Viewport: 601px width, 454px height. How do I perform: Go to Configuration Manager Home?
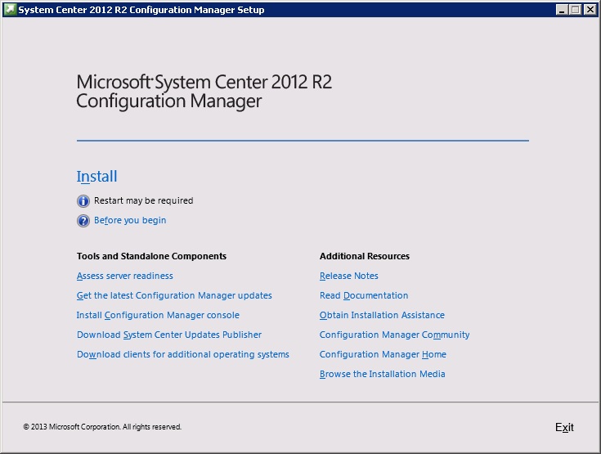[383, 355]
